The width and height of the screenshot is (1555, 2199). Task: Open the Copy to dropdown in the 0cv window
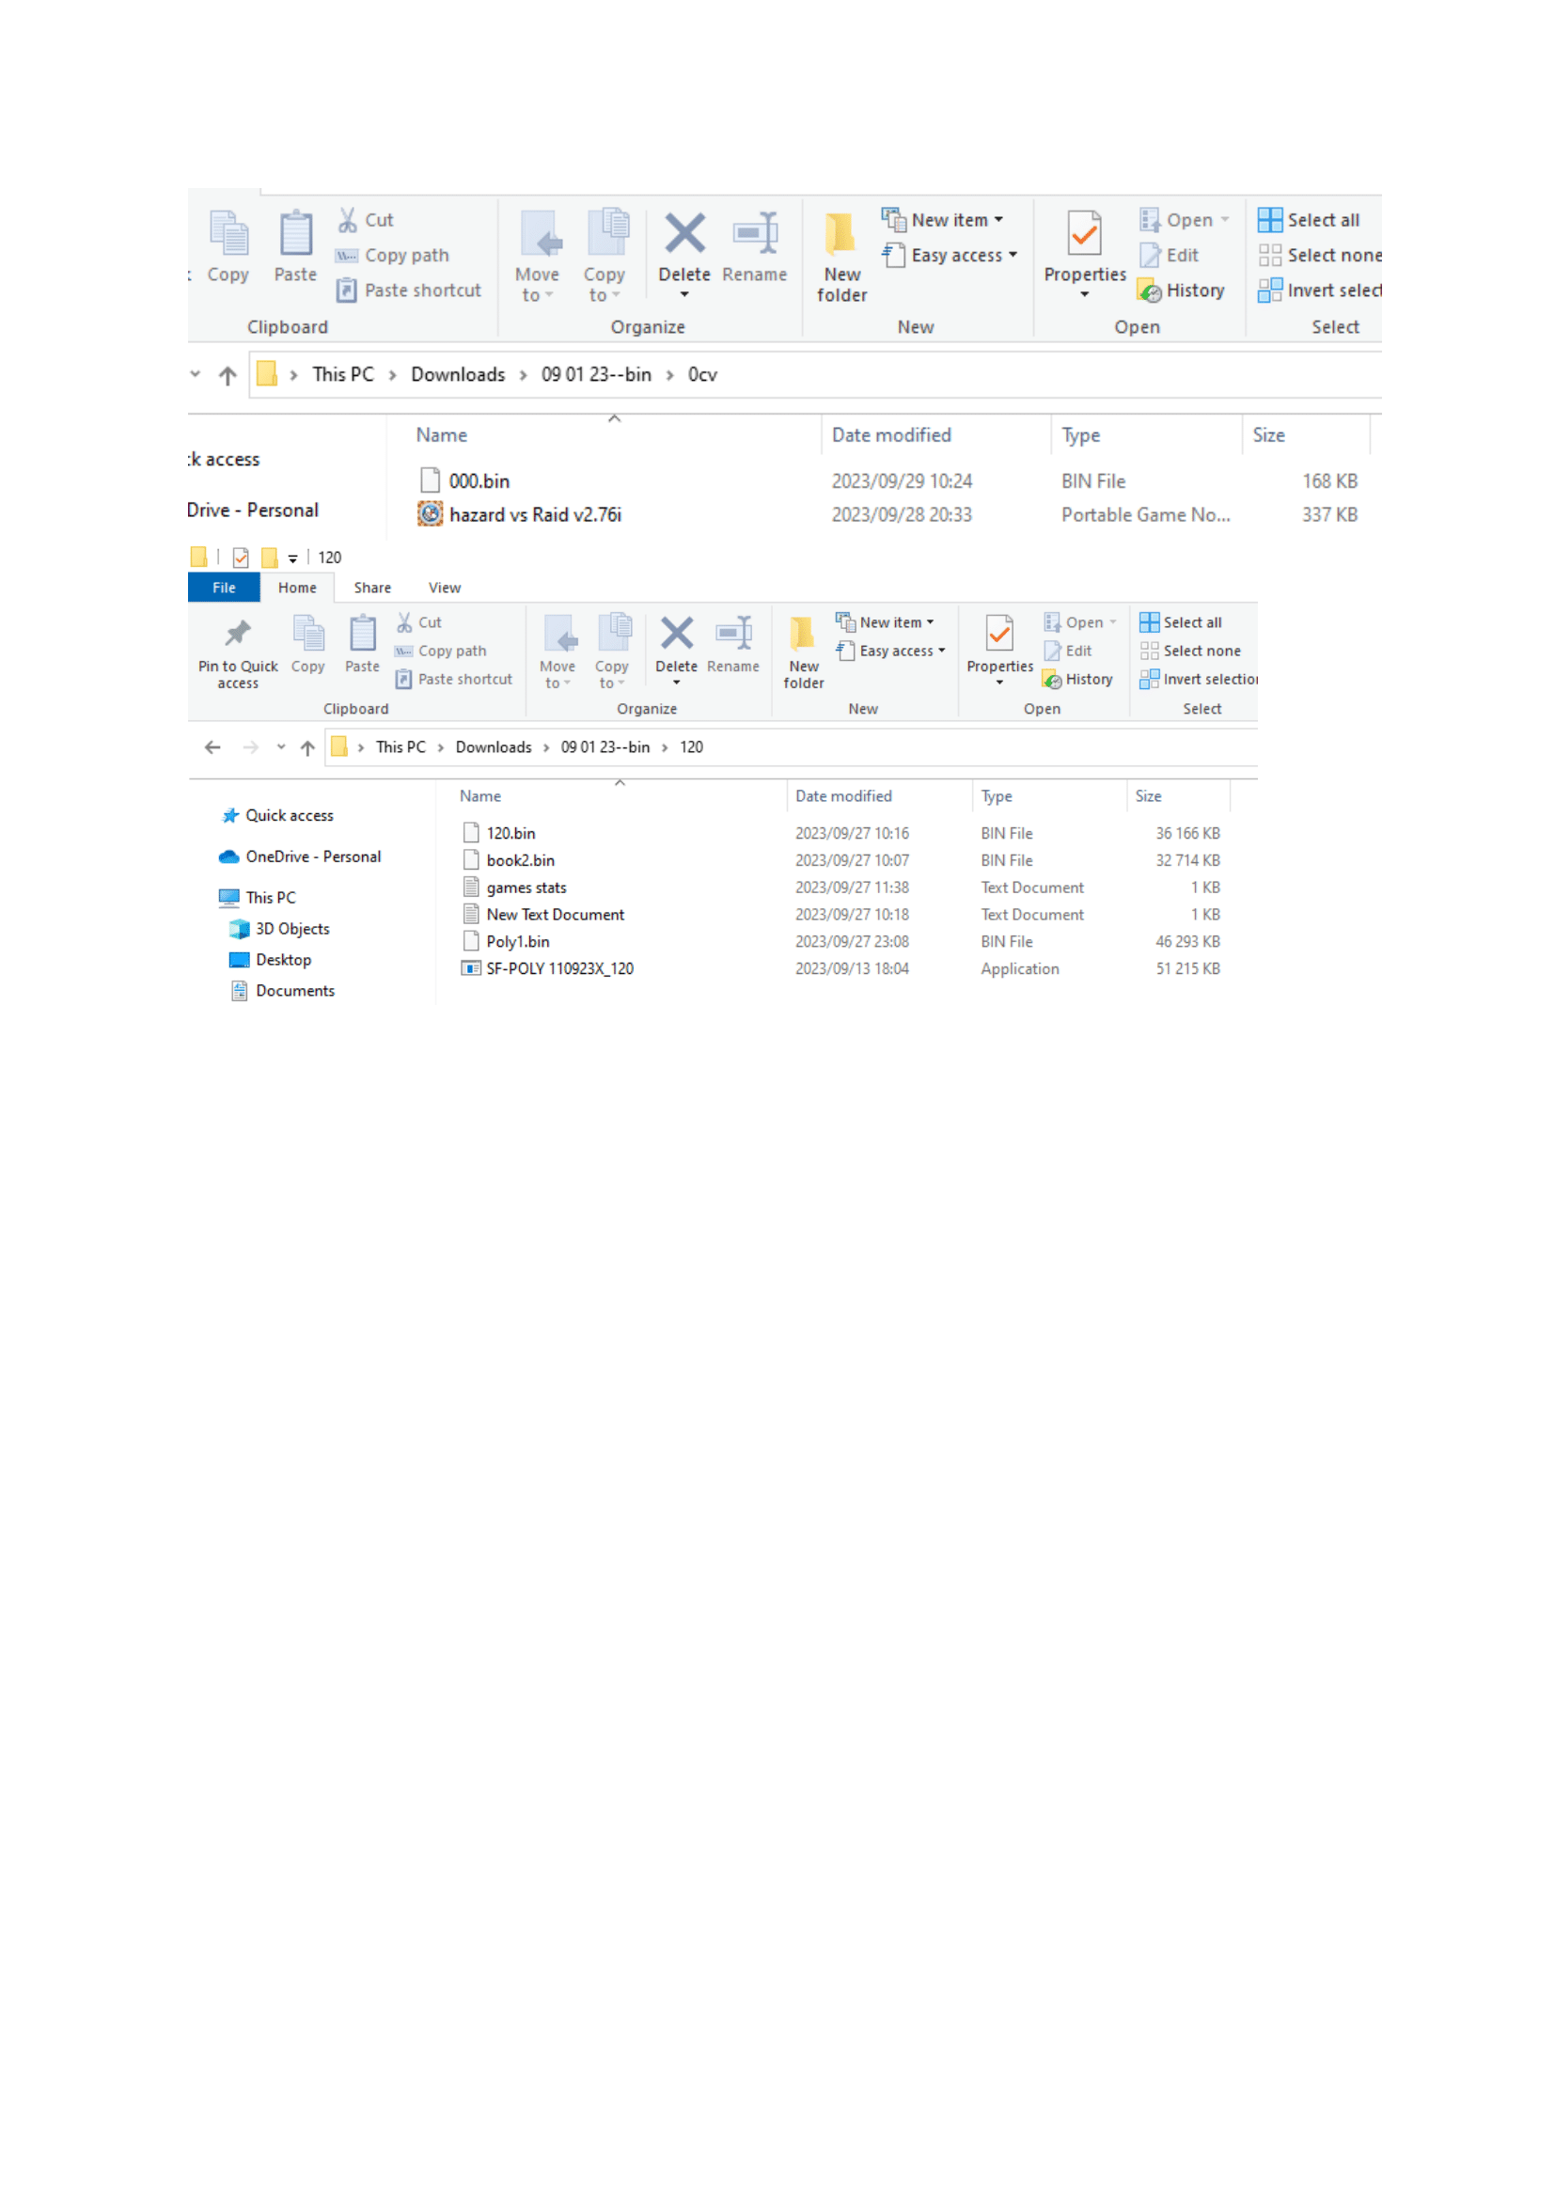point(605,257)
